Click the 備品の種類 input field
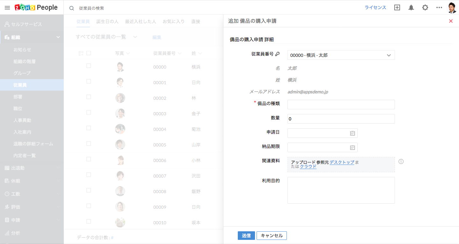The height and width of the screenshot is (244, 459). [341, 105]
